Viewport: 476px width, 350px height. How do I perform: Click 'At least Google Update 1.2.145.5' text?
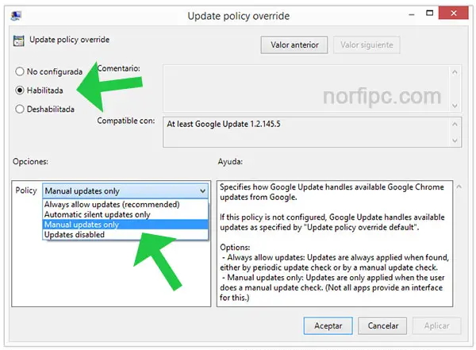pos(224,124)
